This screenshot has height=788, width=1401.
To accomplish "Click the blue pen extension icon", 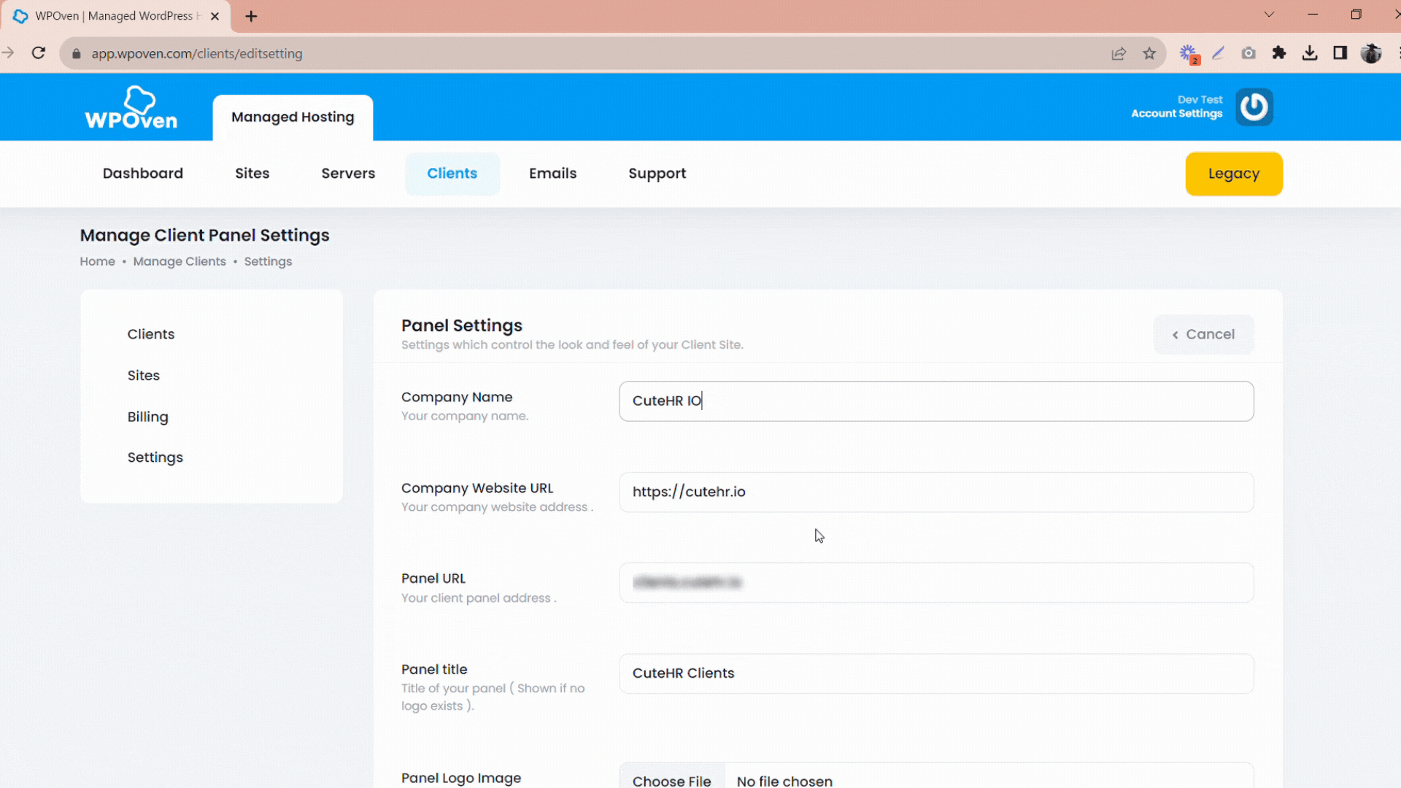I will 1218,53.
